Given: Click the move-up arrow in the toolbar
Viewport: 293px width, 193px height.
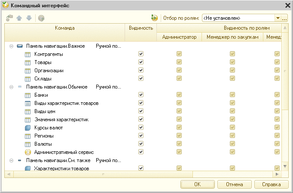Looking at the screenshot, I should click(x=18, y=18).
